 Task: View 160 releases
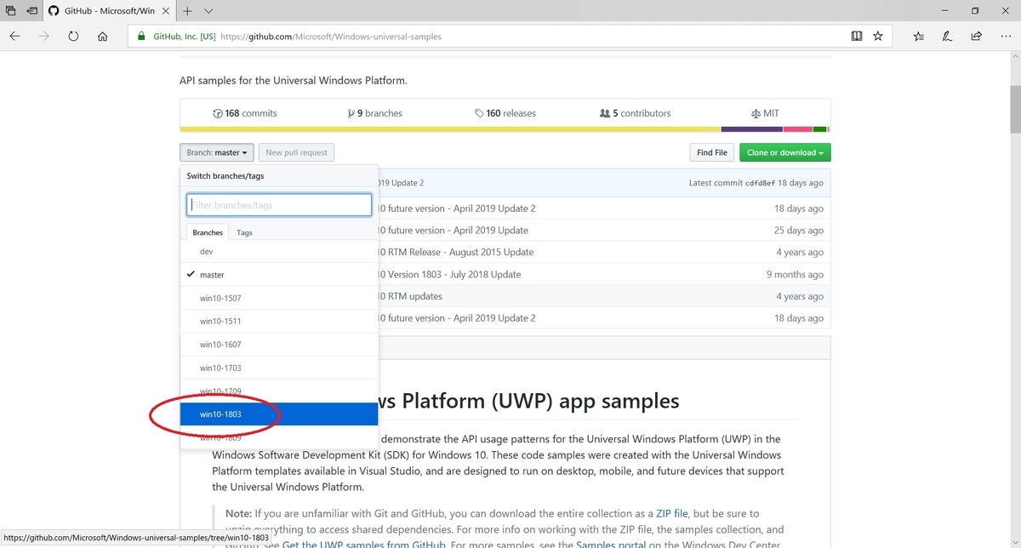[x=505, y=113]
